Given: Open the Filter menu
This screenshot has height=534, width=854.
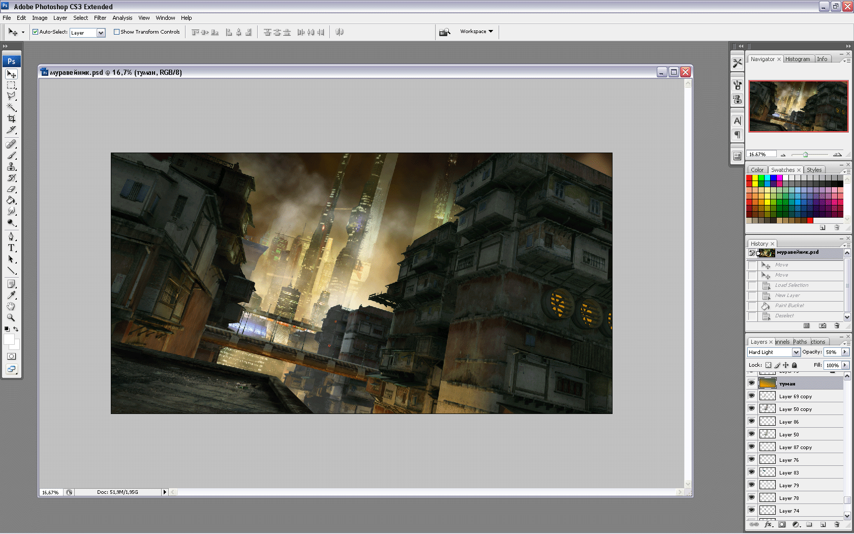Looking at the screenshot, I should coord(100,18).
